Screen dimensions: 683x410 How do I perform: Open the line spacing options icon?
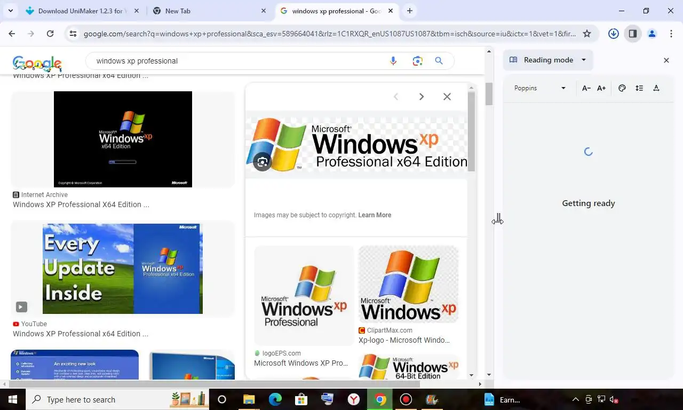pyautogui.click(x=639, y=88)
